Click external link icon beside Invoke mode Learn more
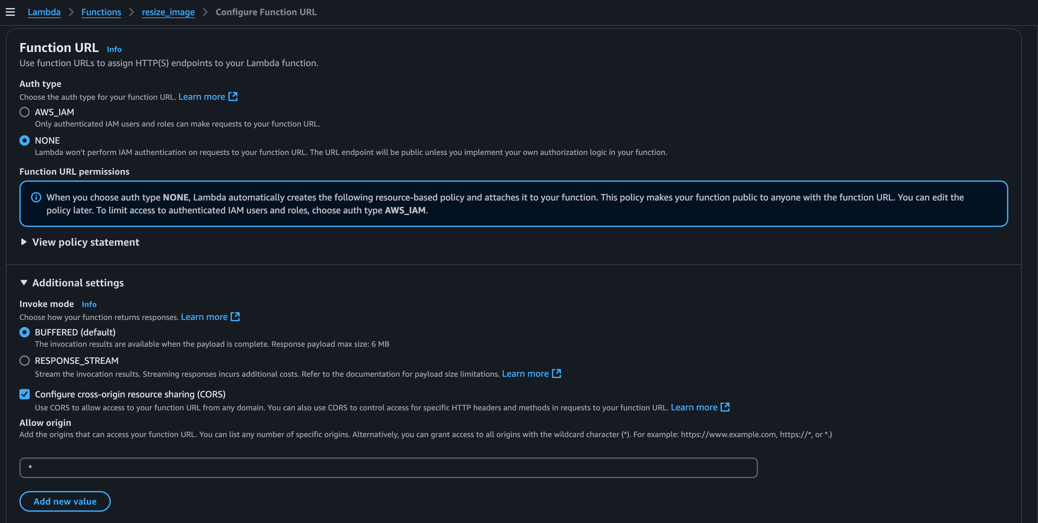Viewport: 1038px width, 523px height. click(235, 317)
